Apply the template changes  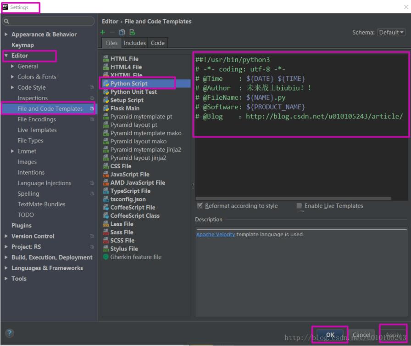[x=392, y=335]
